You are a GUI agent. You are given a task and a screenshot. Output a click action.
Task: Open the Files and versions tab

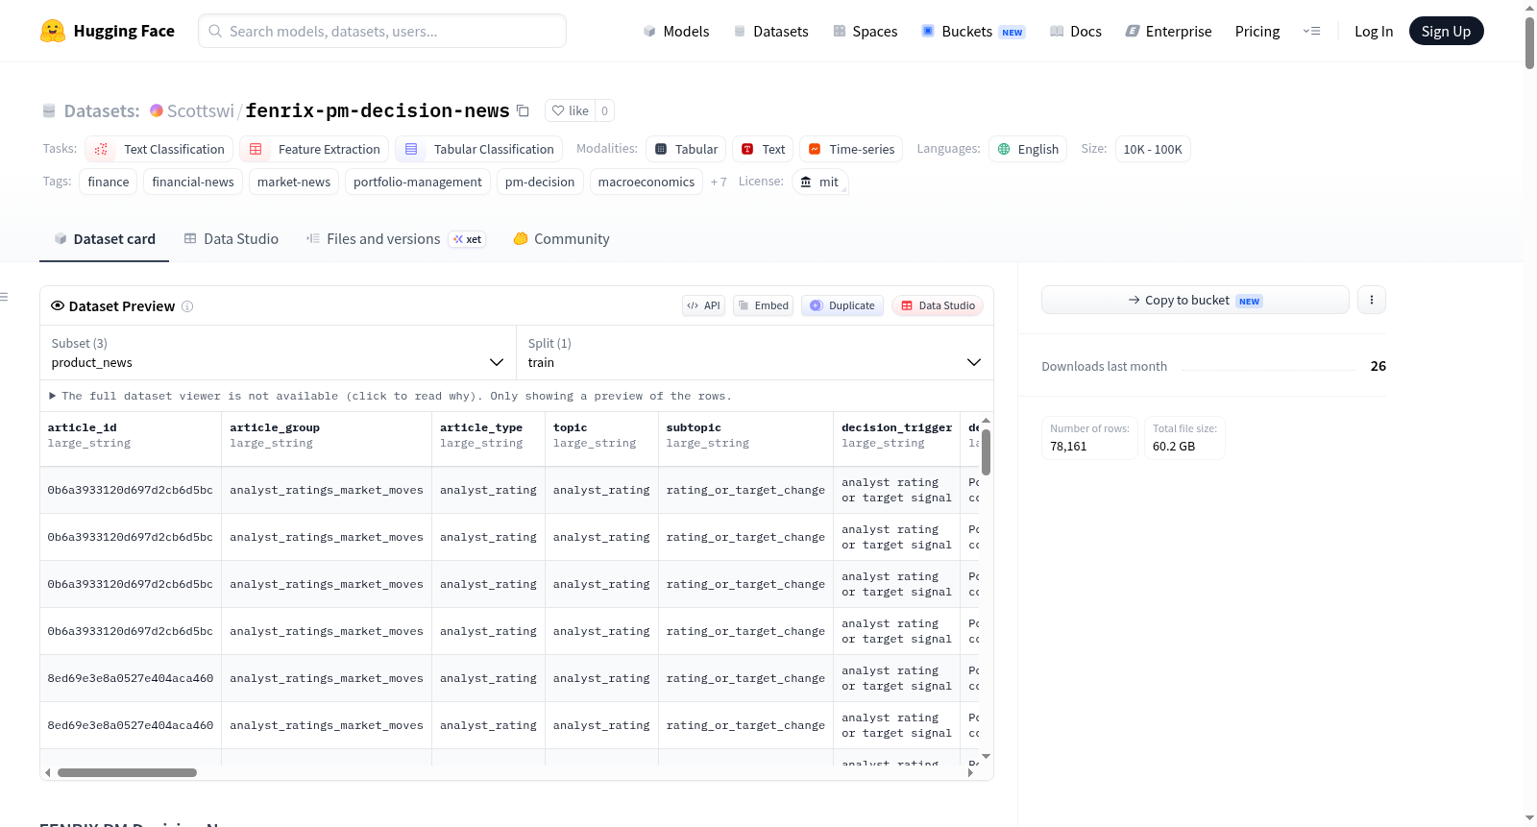coord(396,239)
